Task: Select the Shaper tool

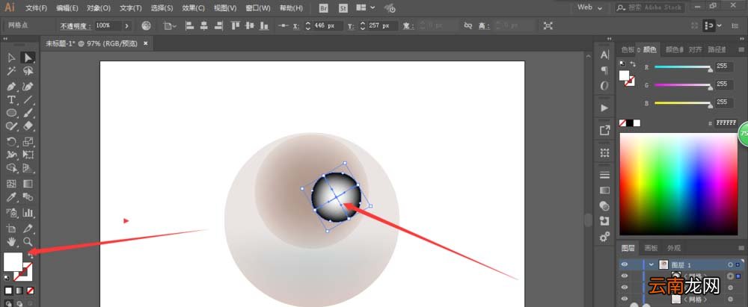Action: (11, 125)
